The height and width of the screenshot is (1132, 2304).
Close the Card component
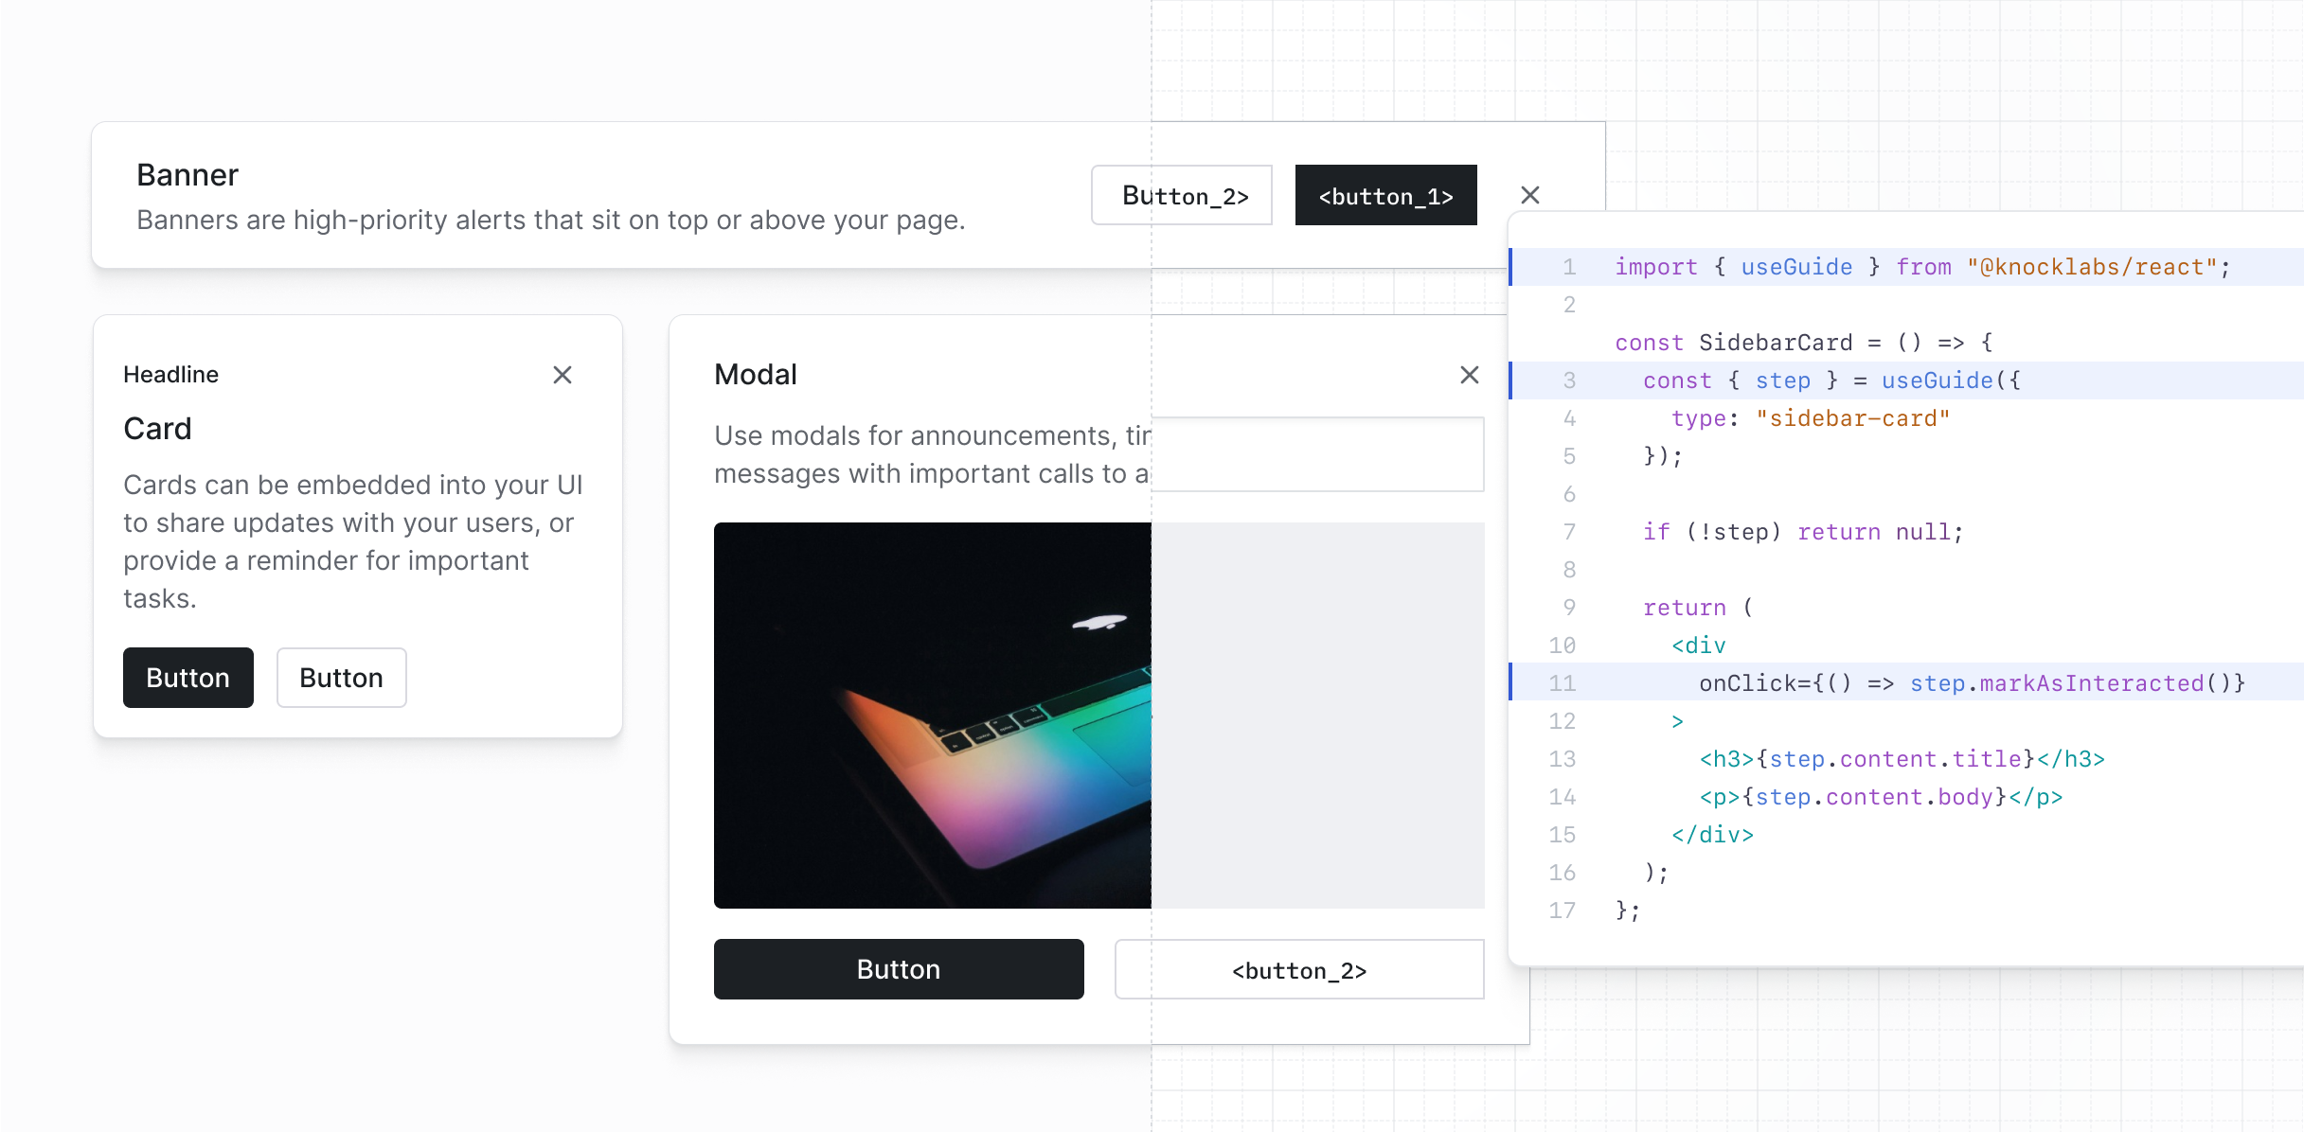tap(563, 375)
